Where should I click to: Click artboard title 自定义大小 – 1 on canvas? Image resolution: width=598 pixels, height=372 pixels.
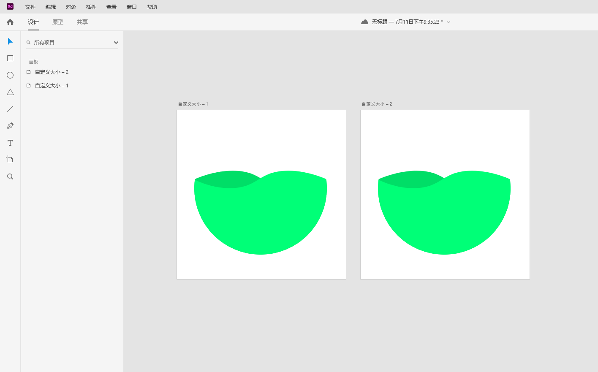click(x=193, y=104)
